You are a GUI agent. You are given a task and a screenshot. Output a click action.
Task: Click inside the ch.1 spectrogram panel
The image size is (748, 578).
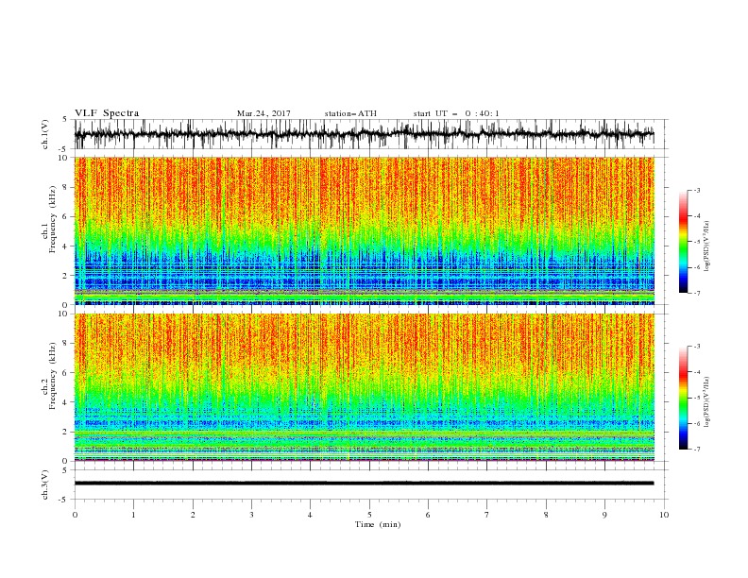coord(364,230)
